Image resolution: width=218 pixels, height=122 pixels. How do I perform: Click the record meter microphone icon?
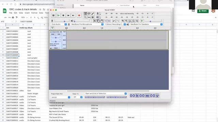tap(98, 14)
